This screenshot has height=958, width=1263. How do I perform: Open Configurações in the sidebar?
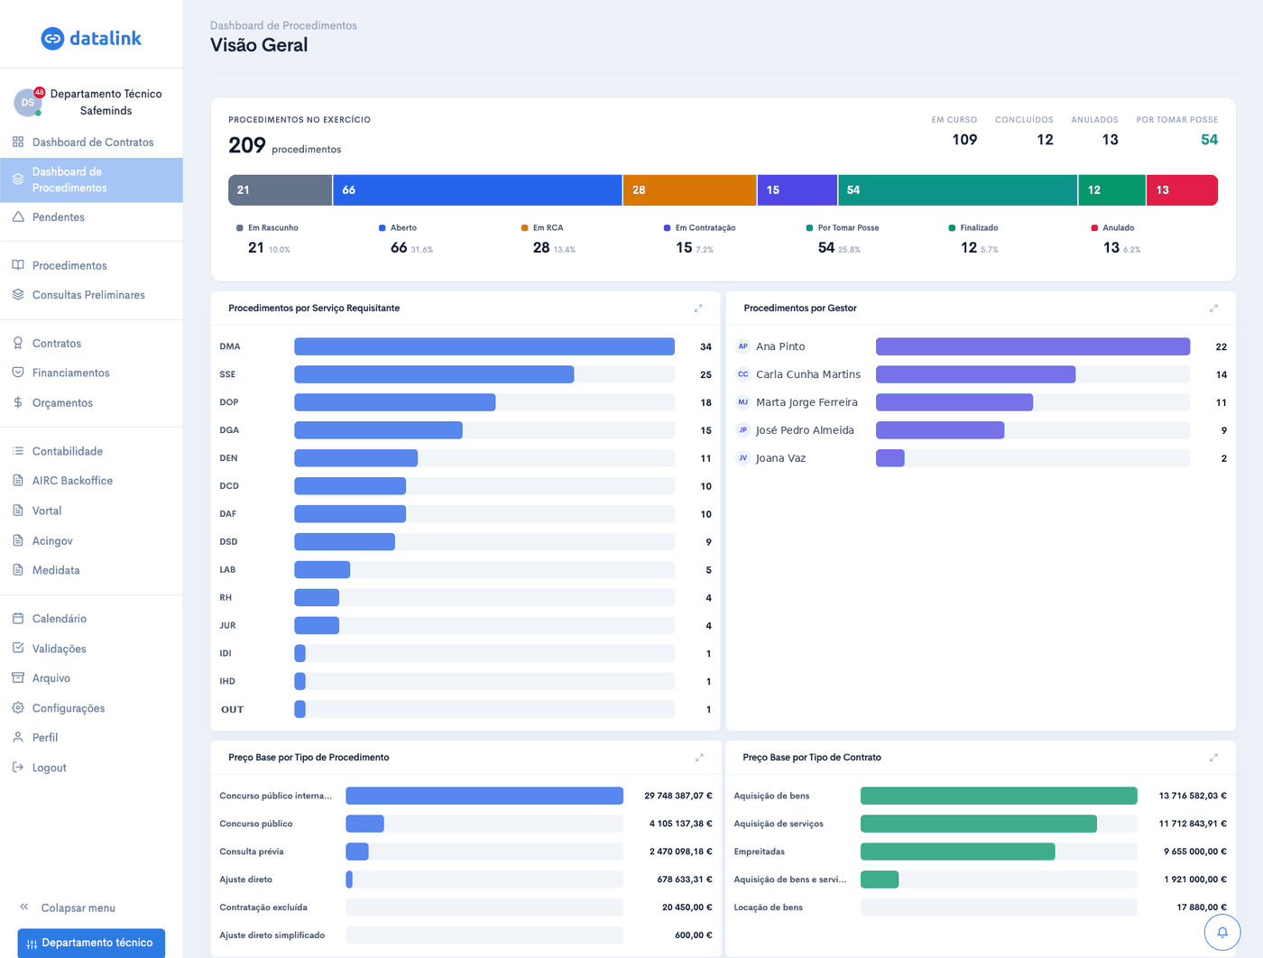click(91, 708)
